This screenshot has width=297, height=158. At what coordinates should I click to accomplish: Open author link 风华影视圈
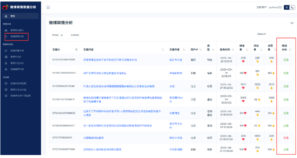176,149
